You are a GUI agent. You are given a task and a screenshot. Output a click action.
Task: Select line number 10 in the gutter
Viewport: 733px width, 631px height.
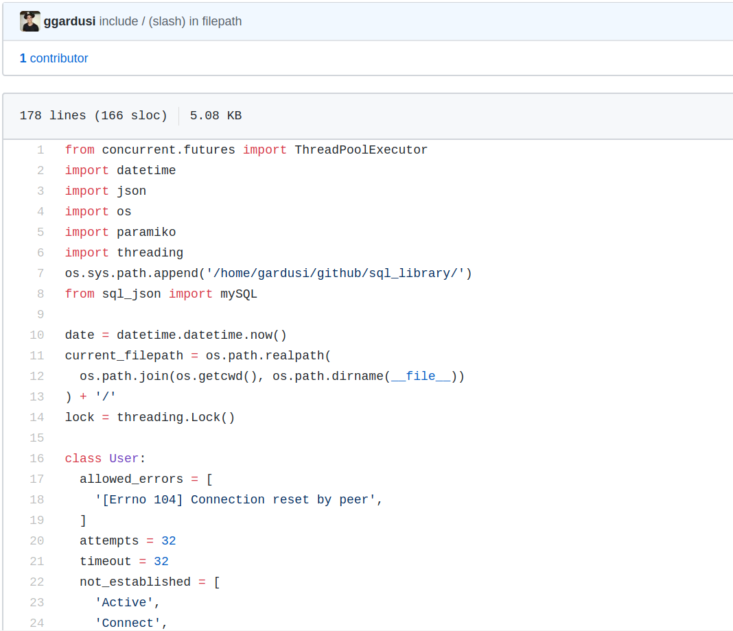click(x=37, y=335)
